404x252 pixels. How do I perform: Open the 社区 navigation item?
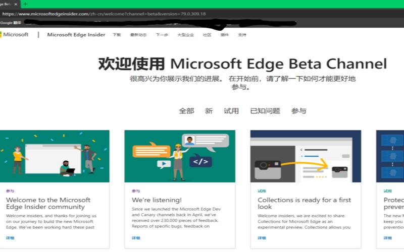click(x=207, y=35)
